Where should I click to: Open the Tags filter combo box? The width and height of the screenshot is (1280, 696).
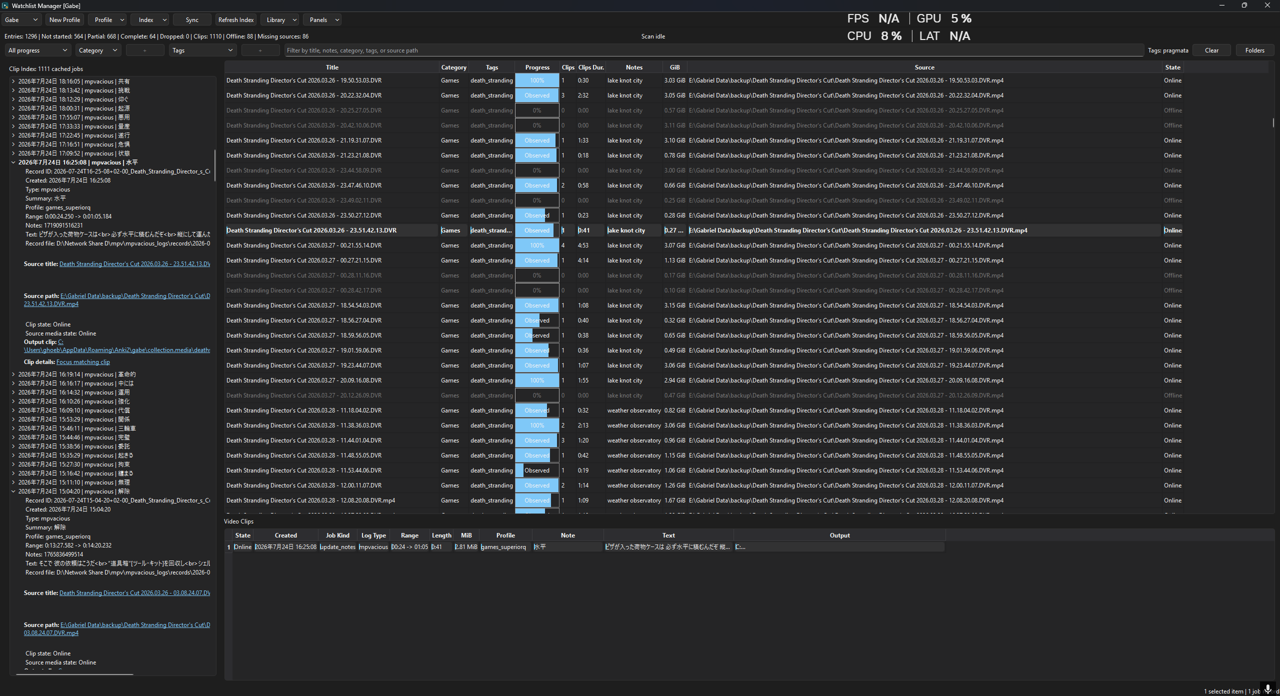tap(202, 50)
